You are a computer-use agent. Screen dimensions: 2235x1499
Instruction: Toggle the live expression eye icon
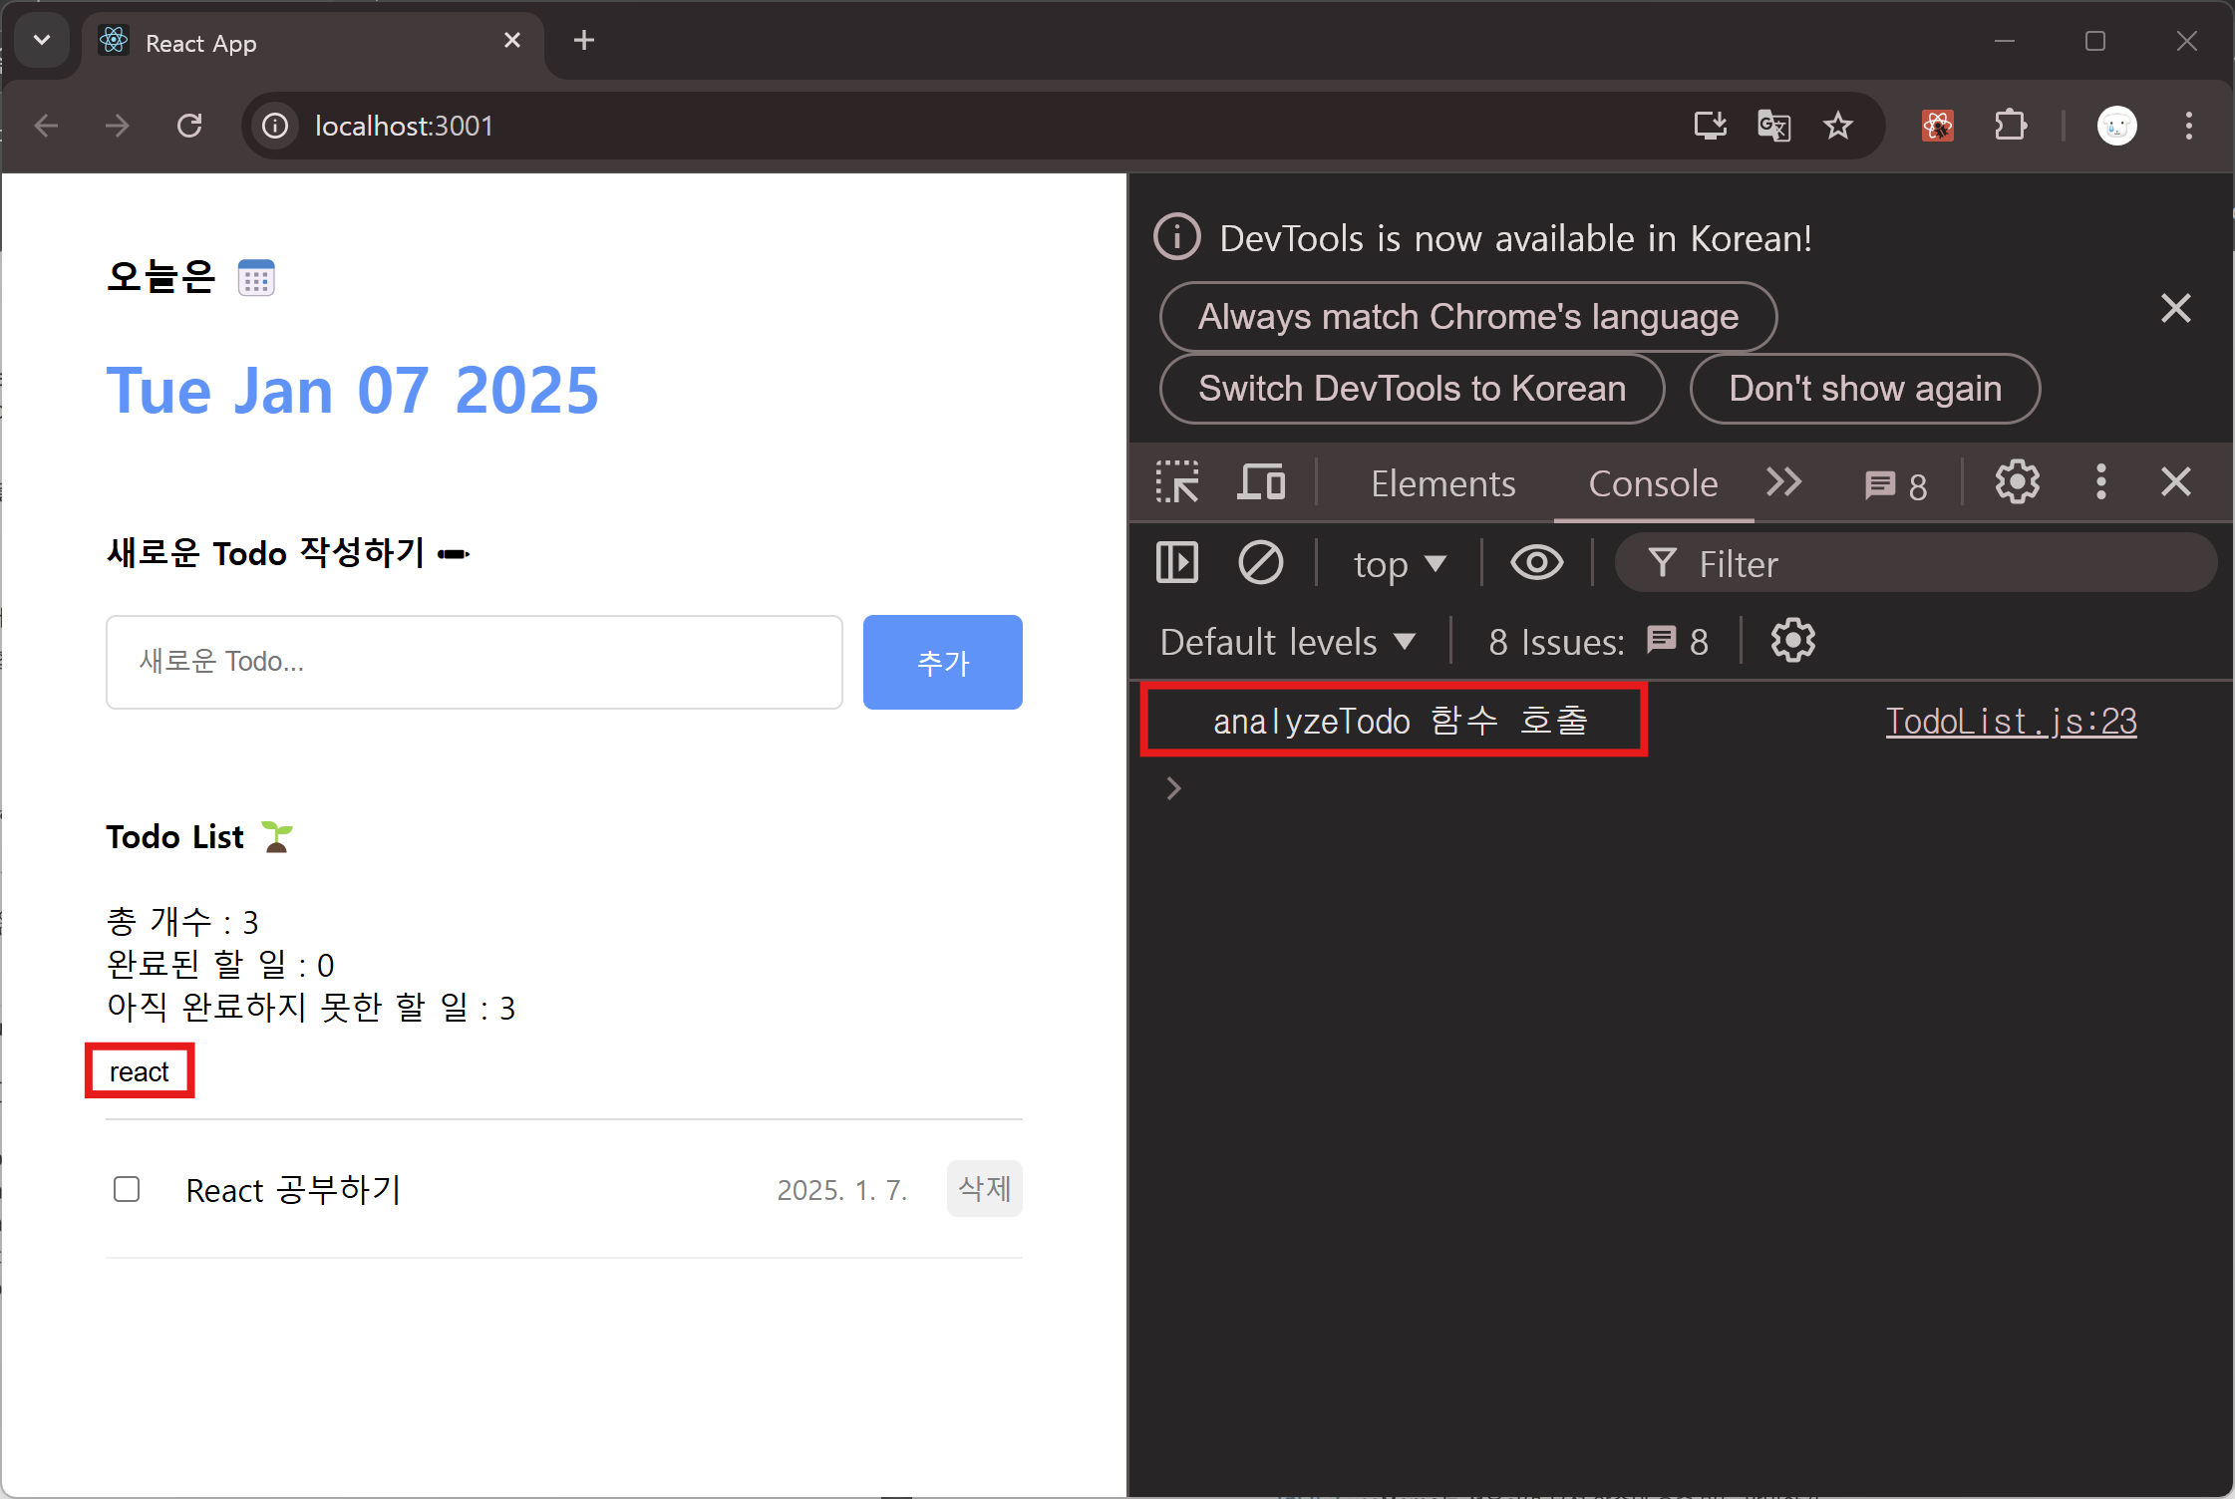tap(1536, 563)
